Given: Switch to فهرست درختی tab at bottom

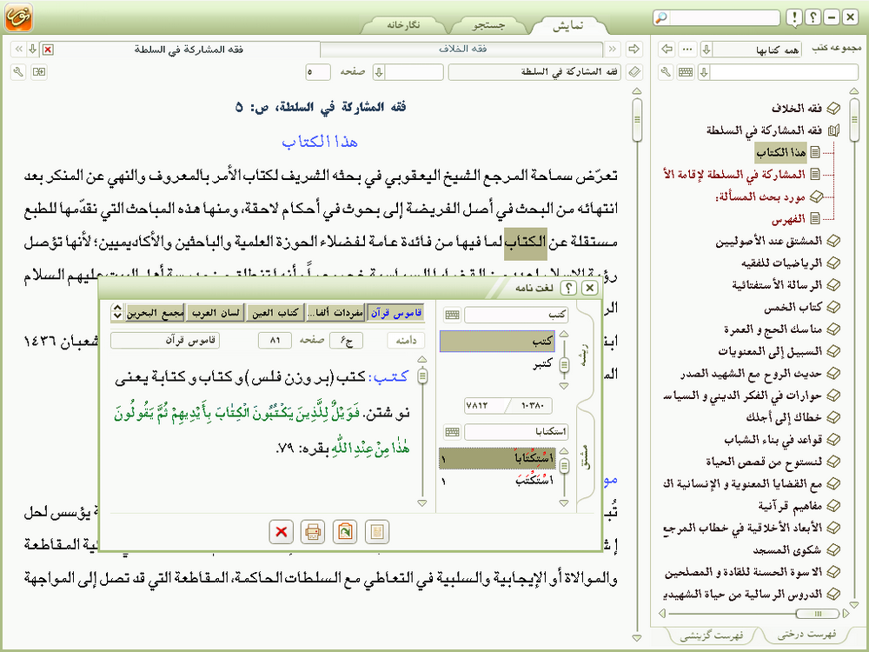Looking at the screenshot, I should point(806,635).
